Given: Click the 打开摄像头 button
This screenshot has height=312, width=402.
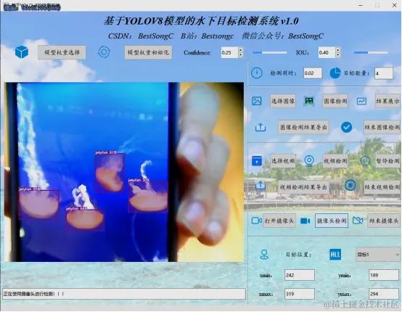Looking at the screenshot, I should coord(279,221).
